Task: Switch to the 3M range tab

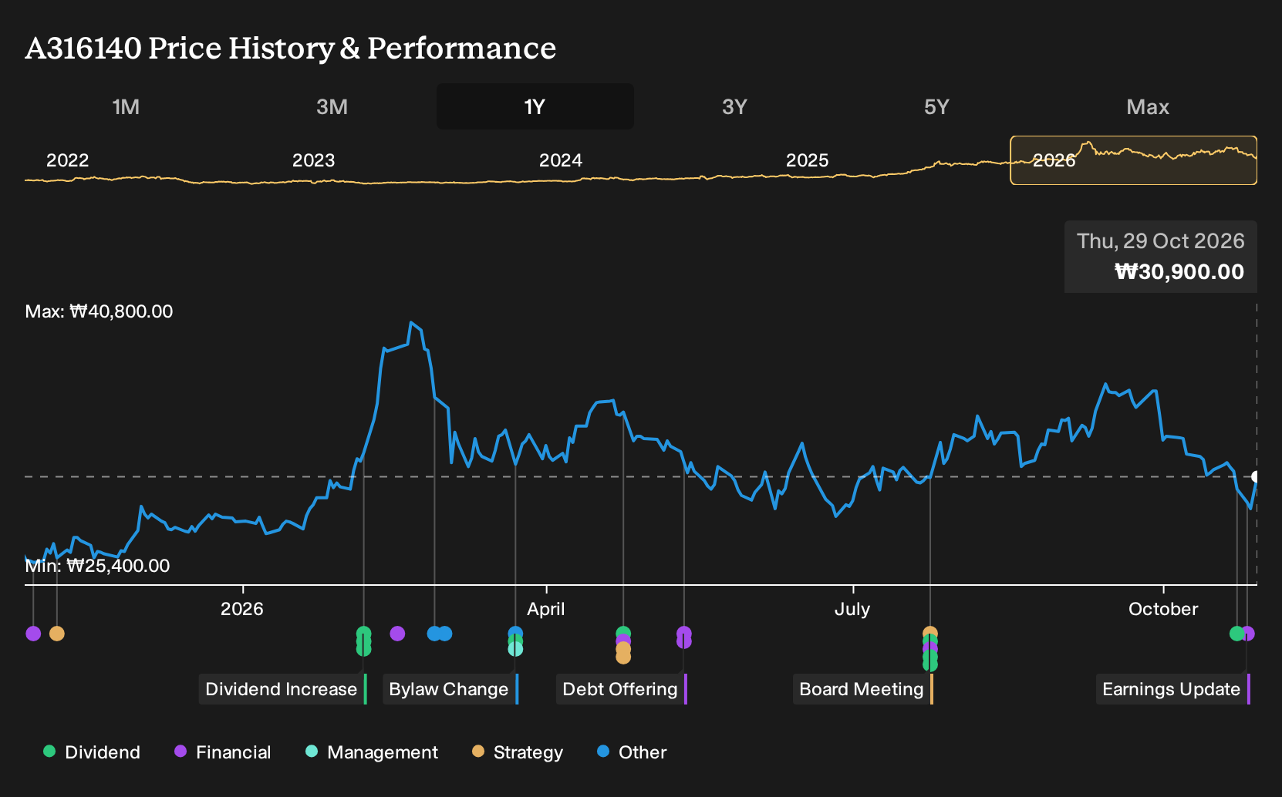Action: pos(332,106)
